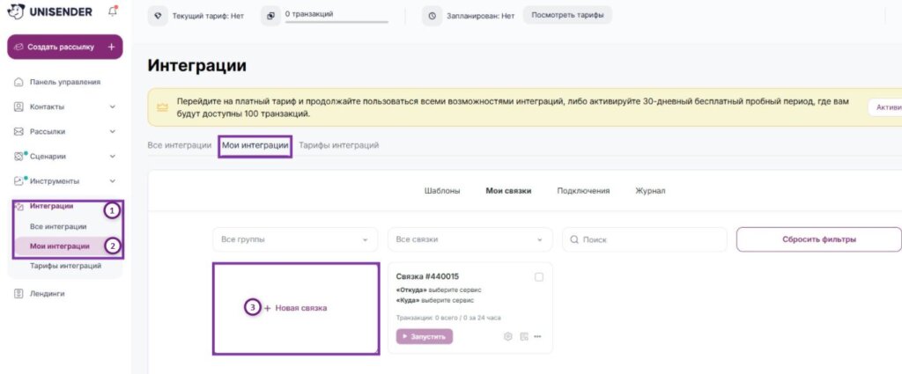
Task: Open the Все связки dropdown
Action: (x=470, y=239)
